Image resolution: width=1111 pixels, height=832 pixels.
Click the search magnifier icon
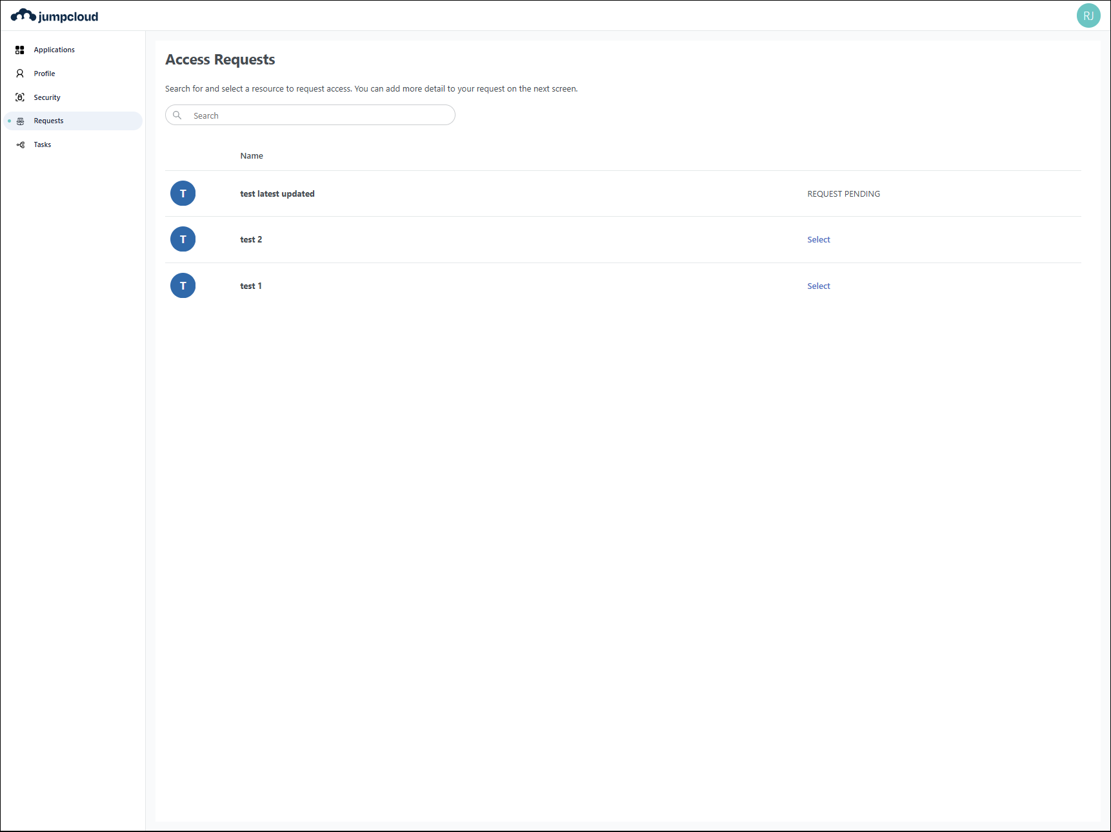click(x=177, y=115)
